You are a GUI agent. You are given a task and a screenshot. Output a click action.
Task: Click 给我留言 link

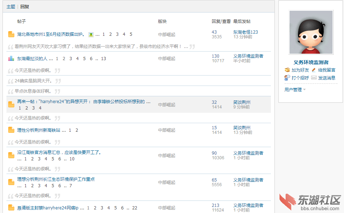pos(327,70)
